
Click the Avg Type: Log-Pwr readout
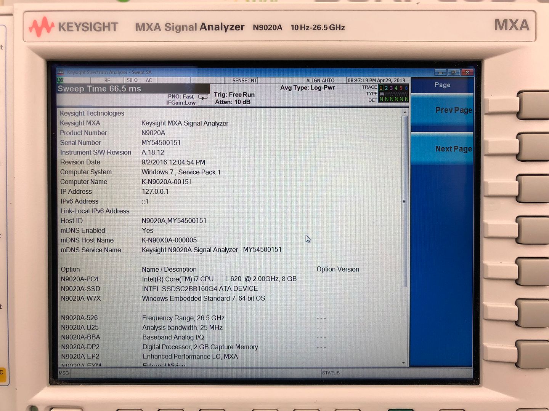(x=308, y=88)
